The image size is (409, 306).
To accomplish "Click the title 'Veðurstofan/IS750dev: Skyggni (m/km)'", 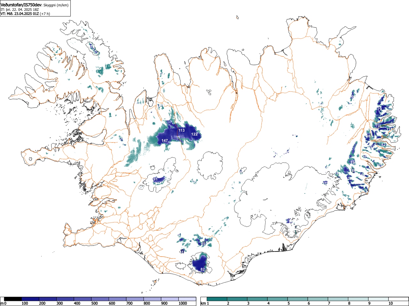I will (35, 4).
